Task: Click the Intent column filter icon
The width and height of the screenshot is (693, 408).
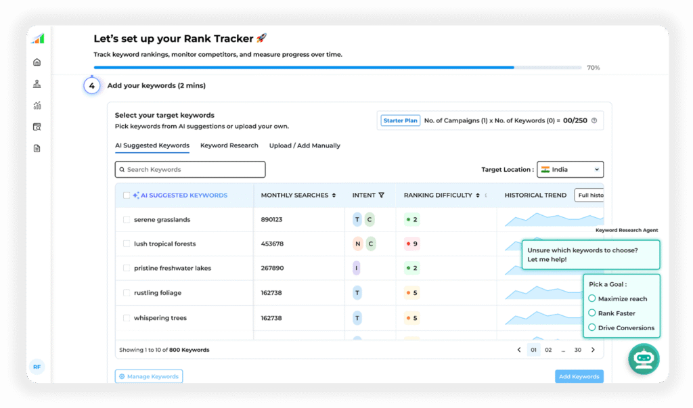Action: pyautogui.click(x=382, y=196)
